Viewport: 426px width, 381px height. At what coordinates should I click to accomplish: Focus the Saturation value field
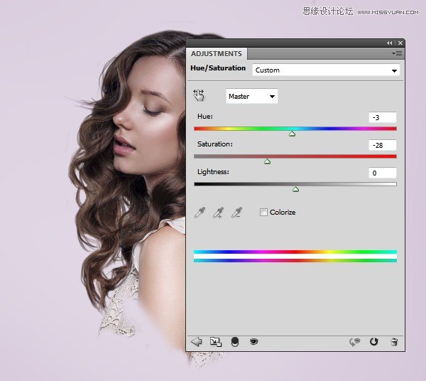[x=382, y=145]
